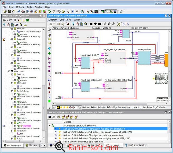
Task: Click the IP icon in main toolbar
Action: 77,11
